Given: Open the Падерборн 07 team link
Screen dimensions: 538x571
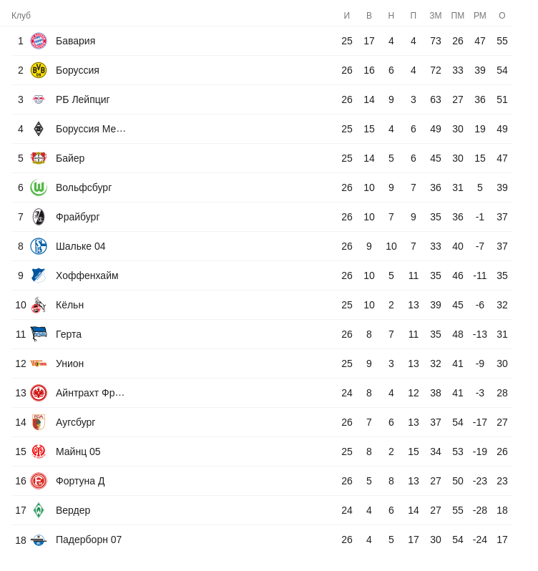Looking at the screenshot, I should [89, 540].
